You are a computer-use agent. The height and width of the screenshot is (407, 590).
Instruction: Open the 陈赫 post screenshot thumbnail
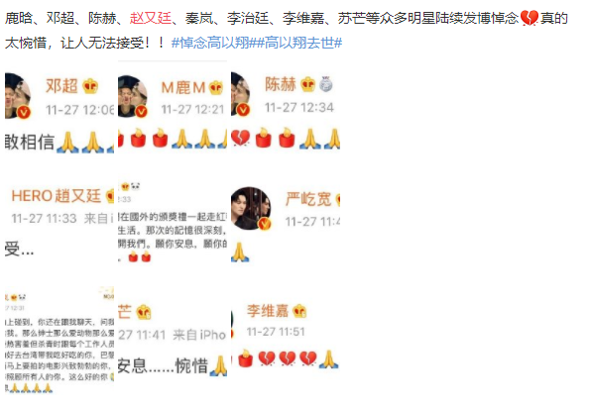[286, 113]
